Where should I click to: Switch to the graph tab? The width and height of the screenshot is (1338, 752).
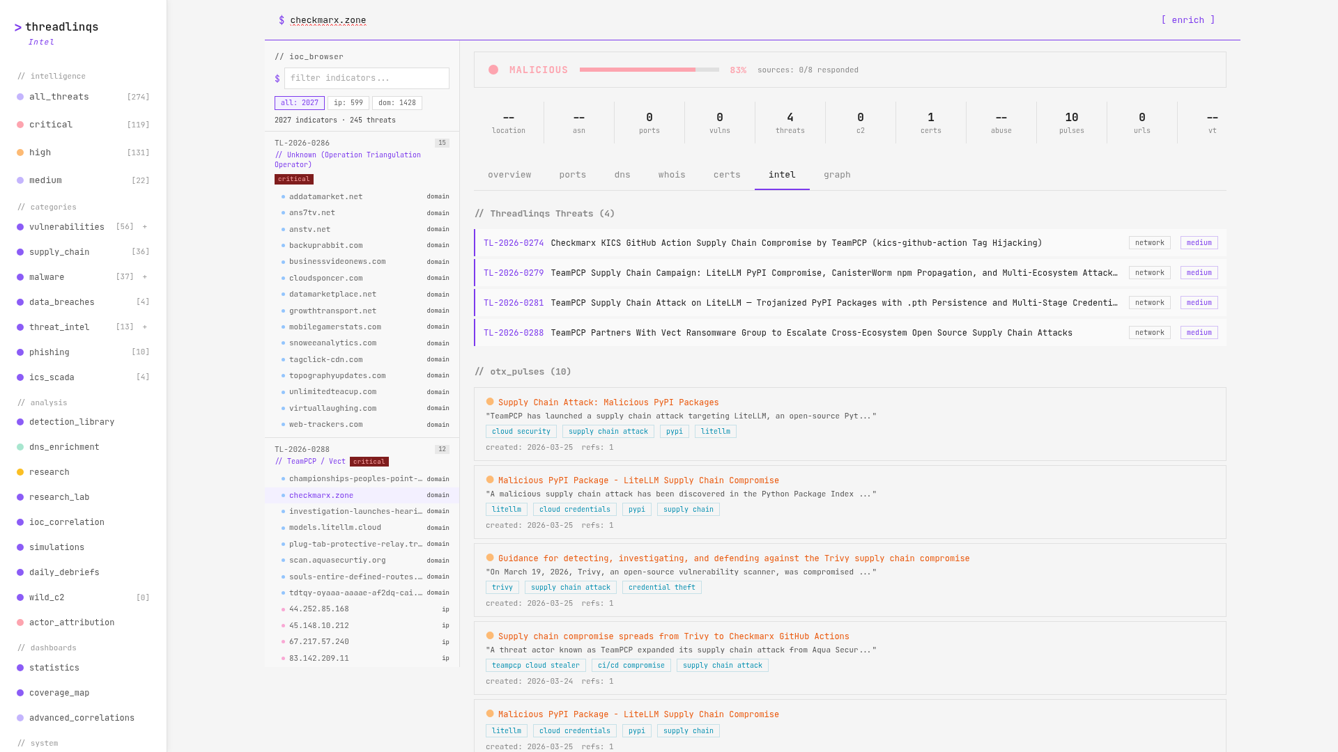837,175
